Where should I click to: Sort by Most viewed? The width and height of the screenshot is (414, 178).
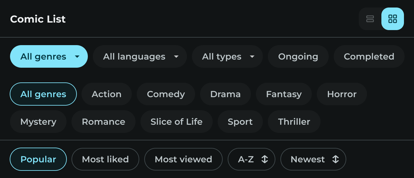coord(183,159)
